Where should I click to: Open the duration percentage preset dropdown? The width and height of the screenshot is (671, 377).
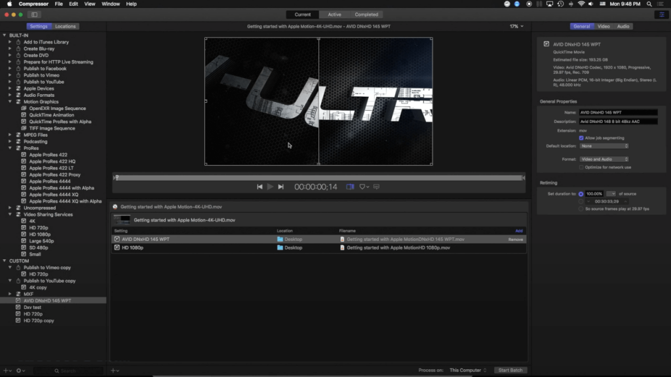click(x=611, y=194)
